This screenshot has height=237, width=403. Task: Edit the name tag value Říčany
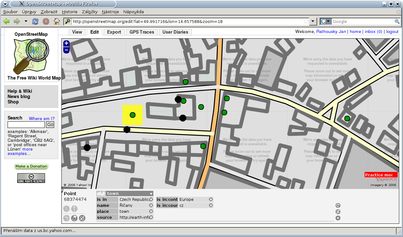pyautogui.click(x=134, y=205)
